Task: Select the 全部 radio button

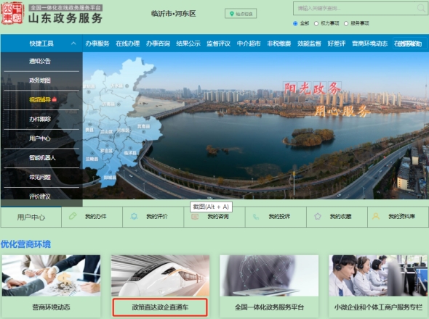Action: pyautogui.click(x=295, y=23)
